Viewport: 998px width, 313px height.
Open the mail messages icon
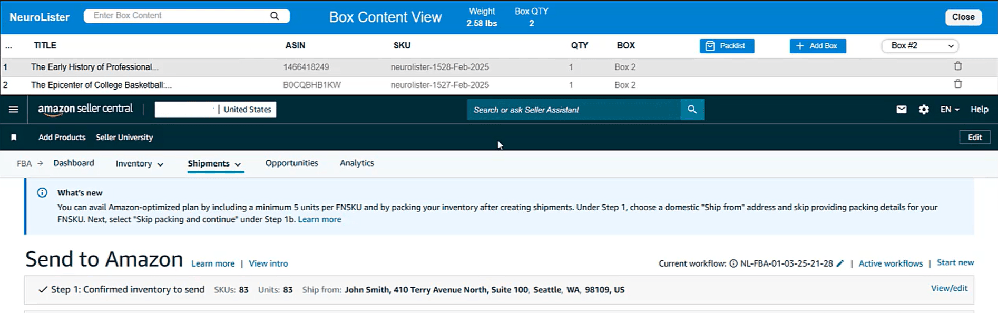(x=901, y=110)
